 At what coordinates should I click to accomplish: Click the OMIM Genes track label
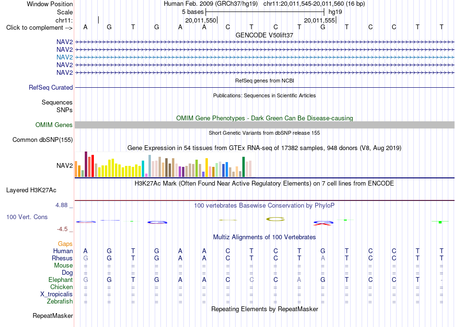tap(54, 125)
